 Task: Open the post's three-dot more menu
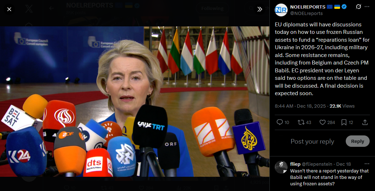tap(367, 7)
